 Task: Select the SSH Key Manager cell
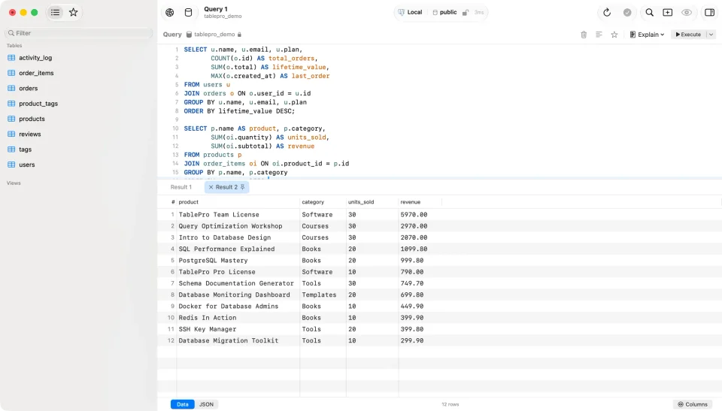[238, 330]
